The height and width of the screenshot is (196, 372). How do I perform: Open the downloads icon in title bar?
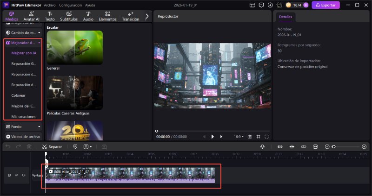coord(270,5)
